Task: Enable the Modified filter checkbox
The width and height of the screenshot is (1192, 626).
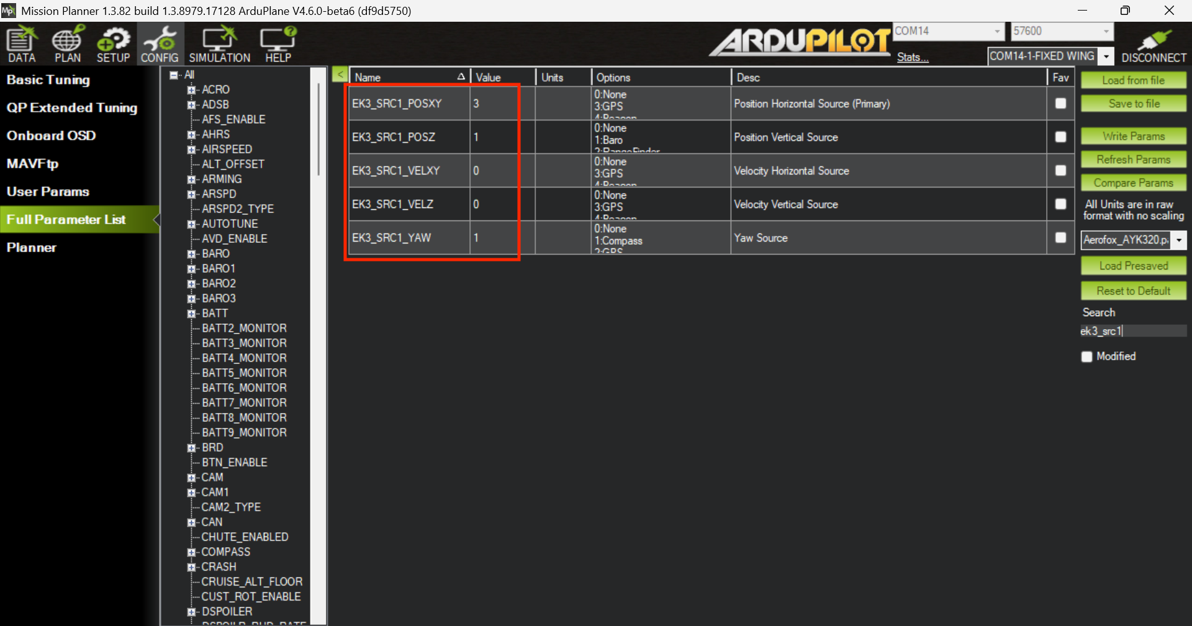Action: 1086,356
